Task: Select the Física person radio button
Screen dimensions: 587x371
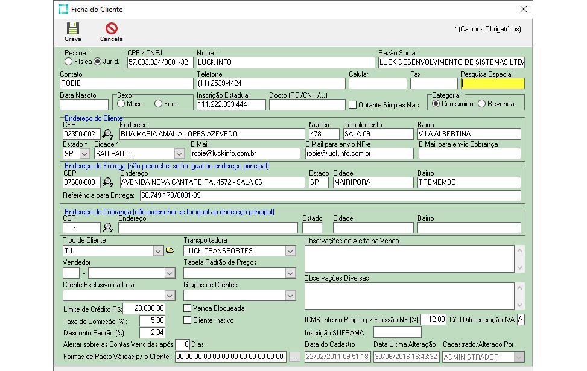Action: click(68, 62)
